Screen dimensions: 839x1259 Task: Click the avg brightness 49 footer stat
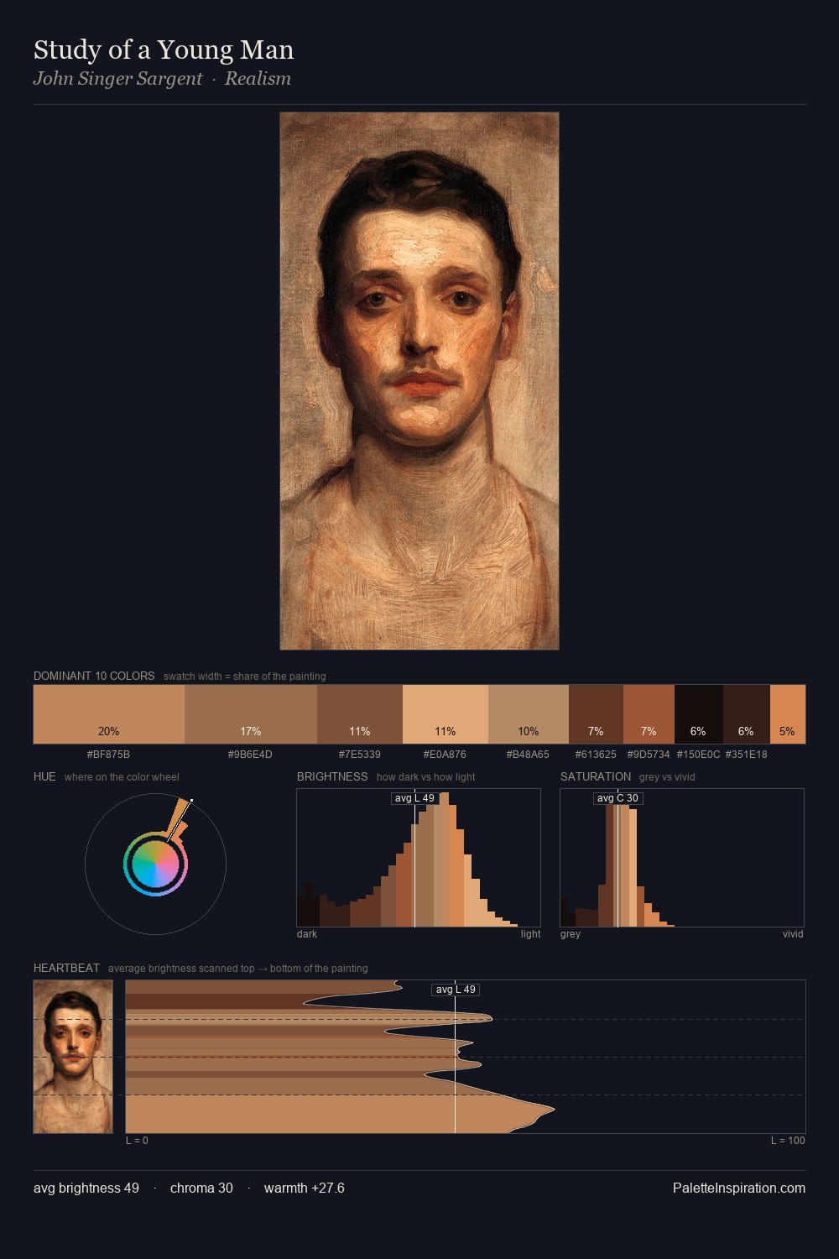click(86, 1188)
